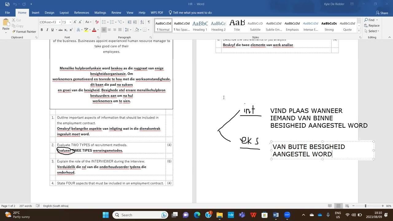Viewport: 393px width, 221px height.
Task: Open the font name dropdown
Action: pyautogui.click(x=60, y=22)
